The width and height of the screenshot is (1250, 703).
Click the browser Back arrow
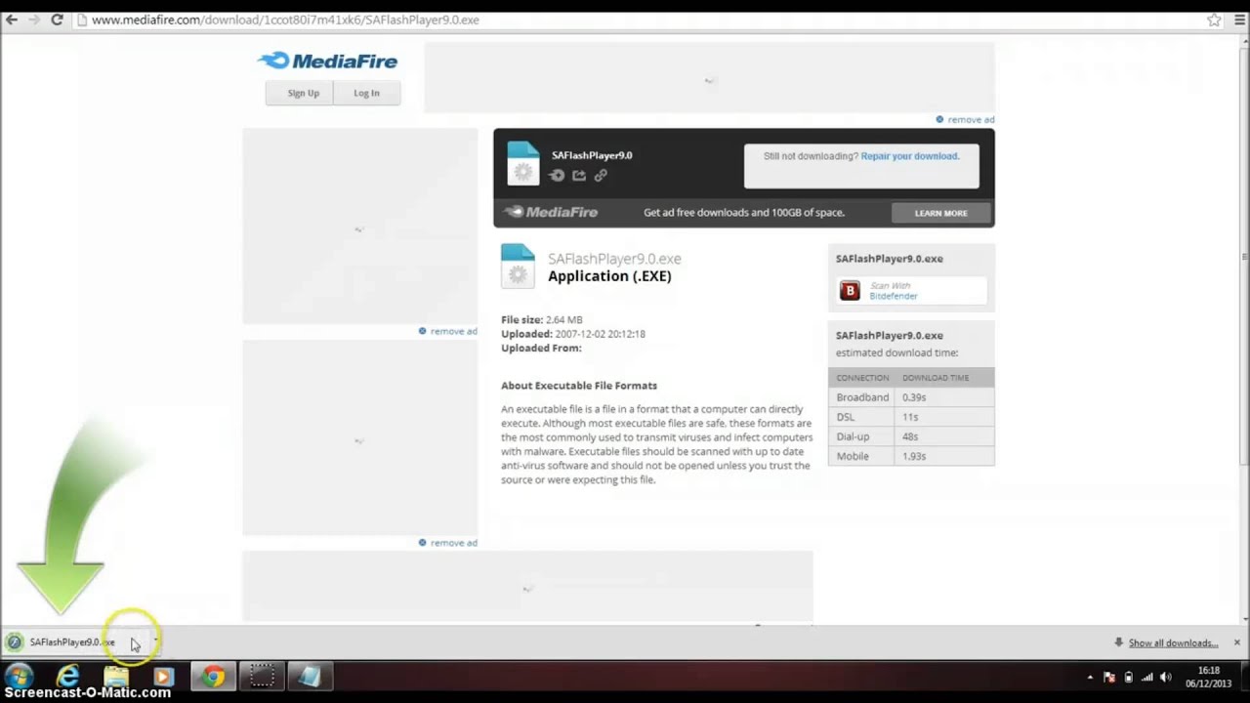click(12, 20)
